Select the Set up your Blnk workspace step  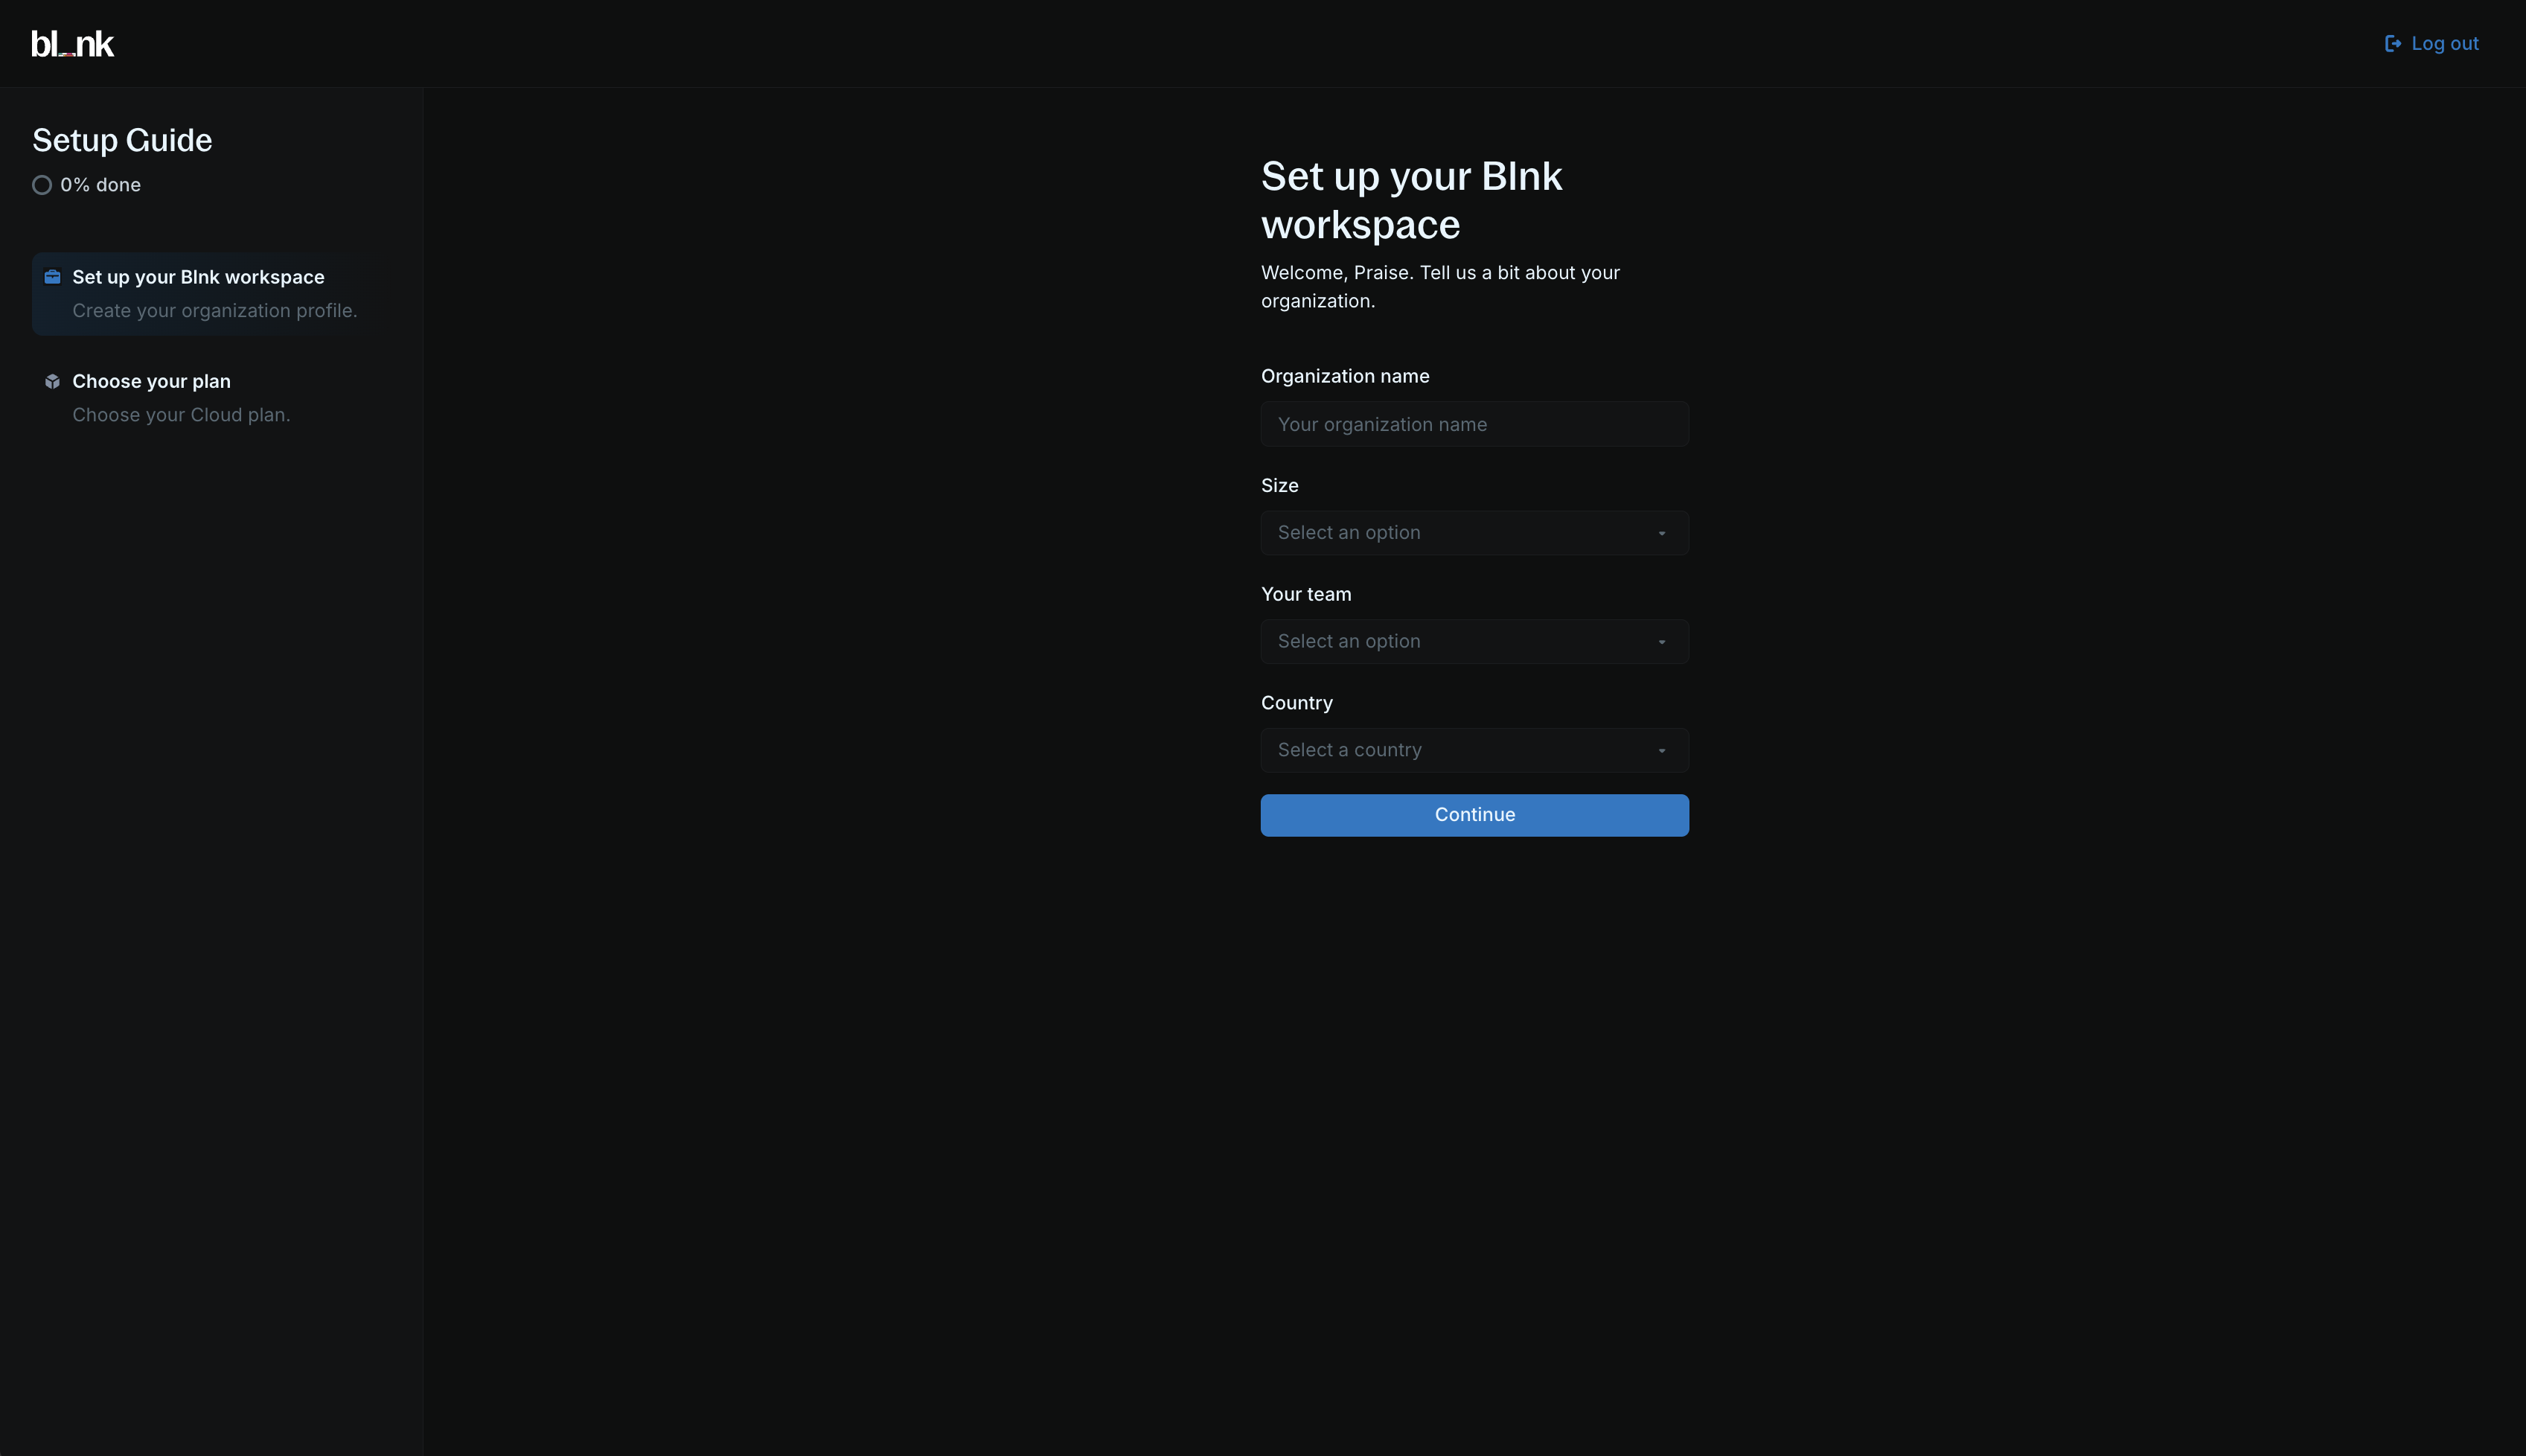coord(198,277)
